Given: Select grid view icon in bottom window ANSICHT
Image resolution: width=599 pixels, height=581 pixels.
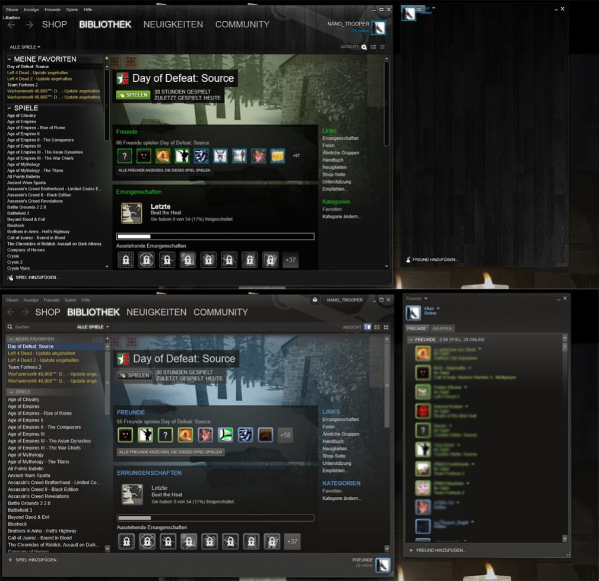Looking at the screenshot, I should pyautogui.click(x=386, y=327).
